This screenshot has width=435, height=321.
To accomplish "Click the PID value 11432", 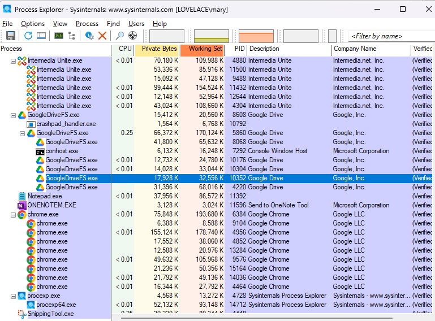I will click(x=237, y=88).
